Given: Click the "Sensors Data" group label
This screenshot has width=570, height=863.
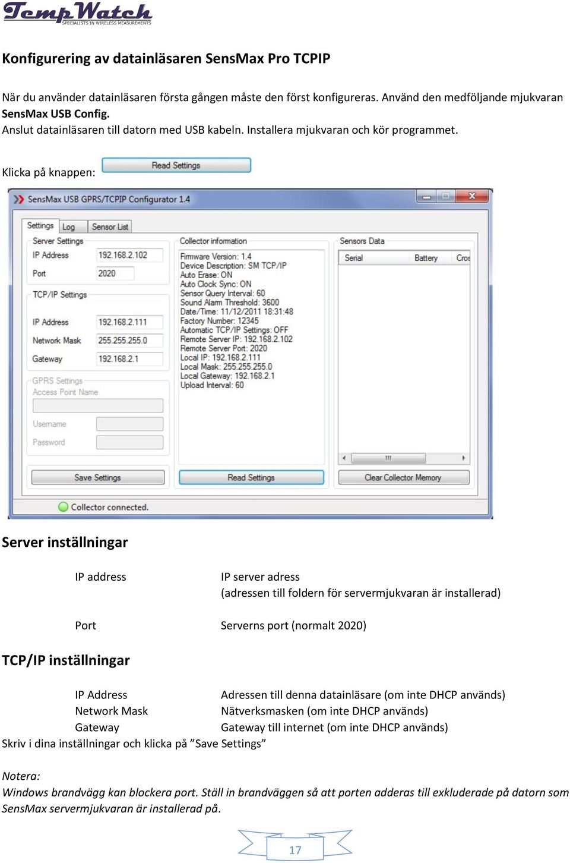Looking at the screenshot, I should click(362, 241).
